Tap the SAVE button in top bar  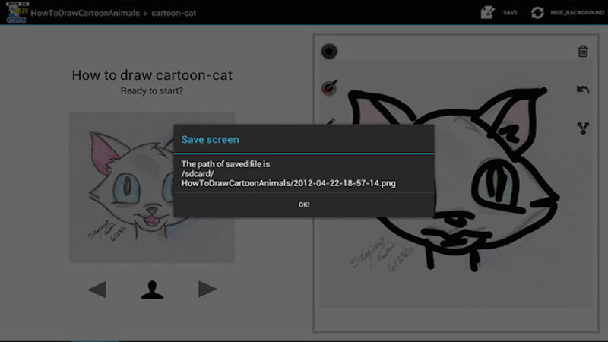click(510, 13)
